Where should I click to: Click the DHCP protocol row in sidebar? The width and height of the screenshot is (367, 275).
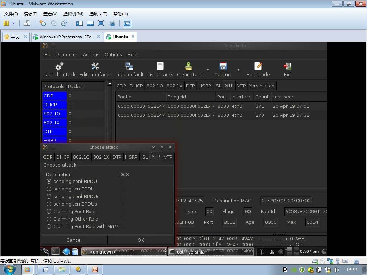click(73, 105)
